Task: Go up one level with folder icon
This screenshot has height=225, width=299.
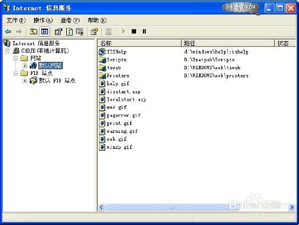Action: [x=34, y=31]
